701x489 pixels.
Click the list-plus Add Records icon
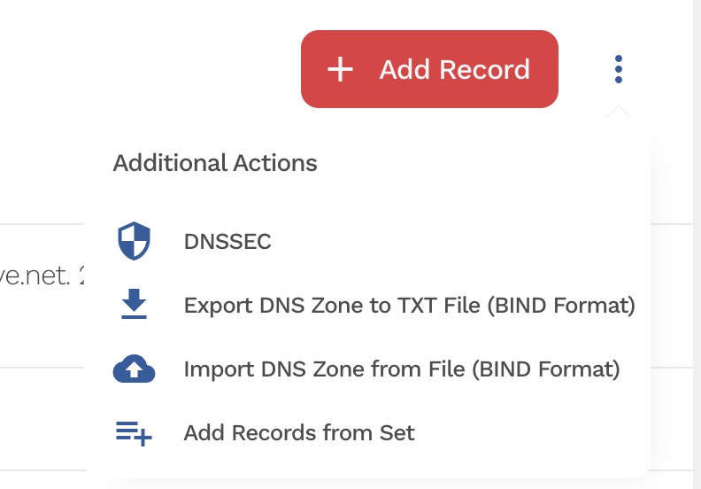pyautogui.click(x=135, y=433)
